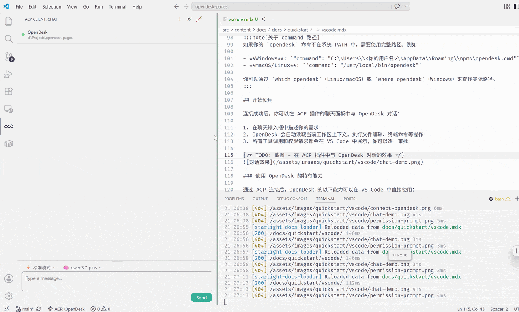Close the vscode.mdx editor tab
Image resolution: width=519 pixels, height=312 pixels.
(263, 19)
